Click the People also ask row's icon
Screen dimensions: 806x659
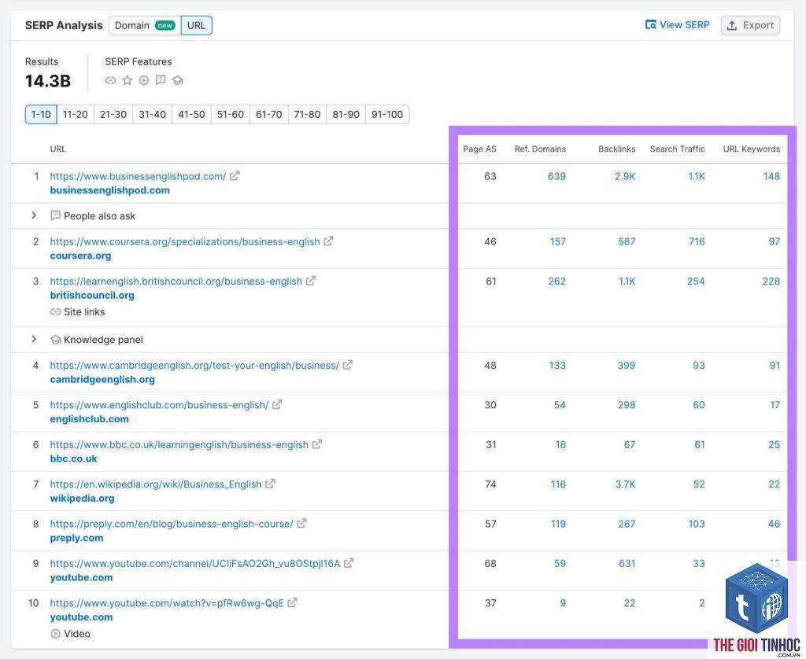(x=56, y=215)
